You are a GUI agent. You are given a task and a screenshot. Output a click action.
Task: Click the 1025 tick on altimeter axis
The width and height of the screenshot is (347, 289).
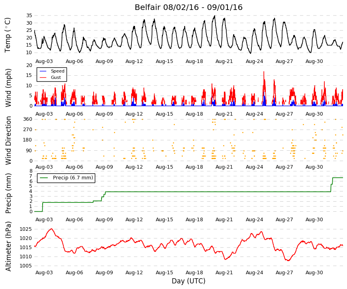[25, 229]
